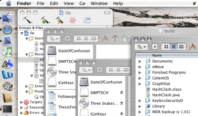Open Address Book icon in Dock
The height and width of the screenshot is (116, 198).
coord(8,98)
